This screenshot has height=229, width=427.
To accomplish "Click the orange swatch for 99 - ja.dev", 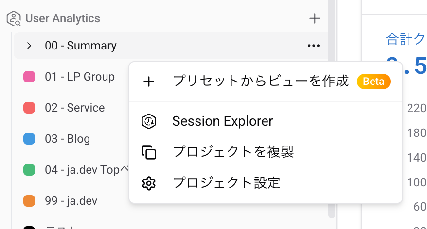I will [x=29, y=201].
